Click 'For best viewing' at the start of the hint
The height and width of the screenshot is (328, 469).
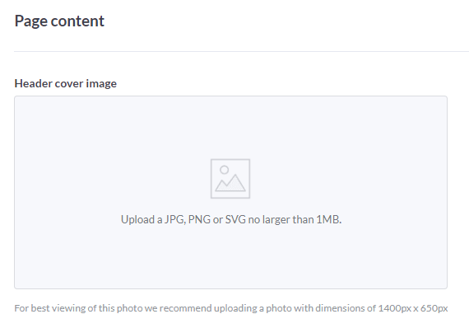49,308
